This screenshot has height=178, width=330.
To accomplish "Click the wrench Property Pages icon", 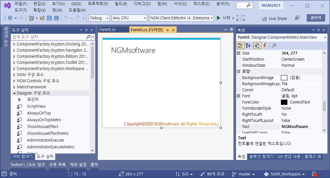I will [x=274, y=45].
